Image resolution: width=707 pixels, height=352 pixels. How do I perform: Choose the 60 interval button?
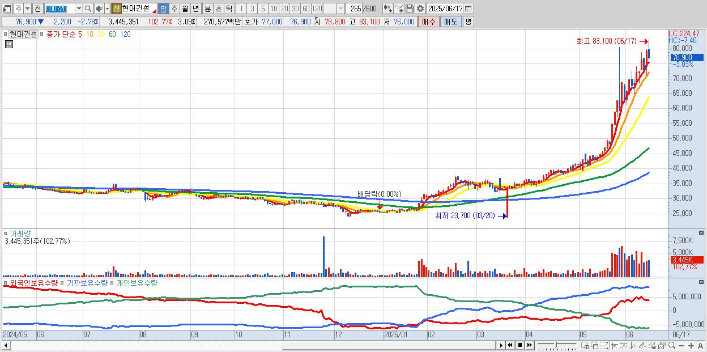(306, 9)
